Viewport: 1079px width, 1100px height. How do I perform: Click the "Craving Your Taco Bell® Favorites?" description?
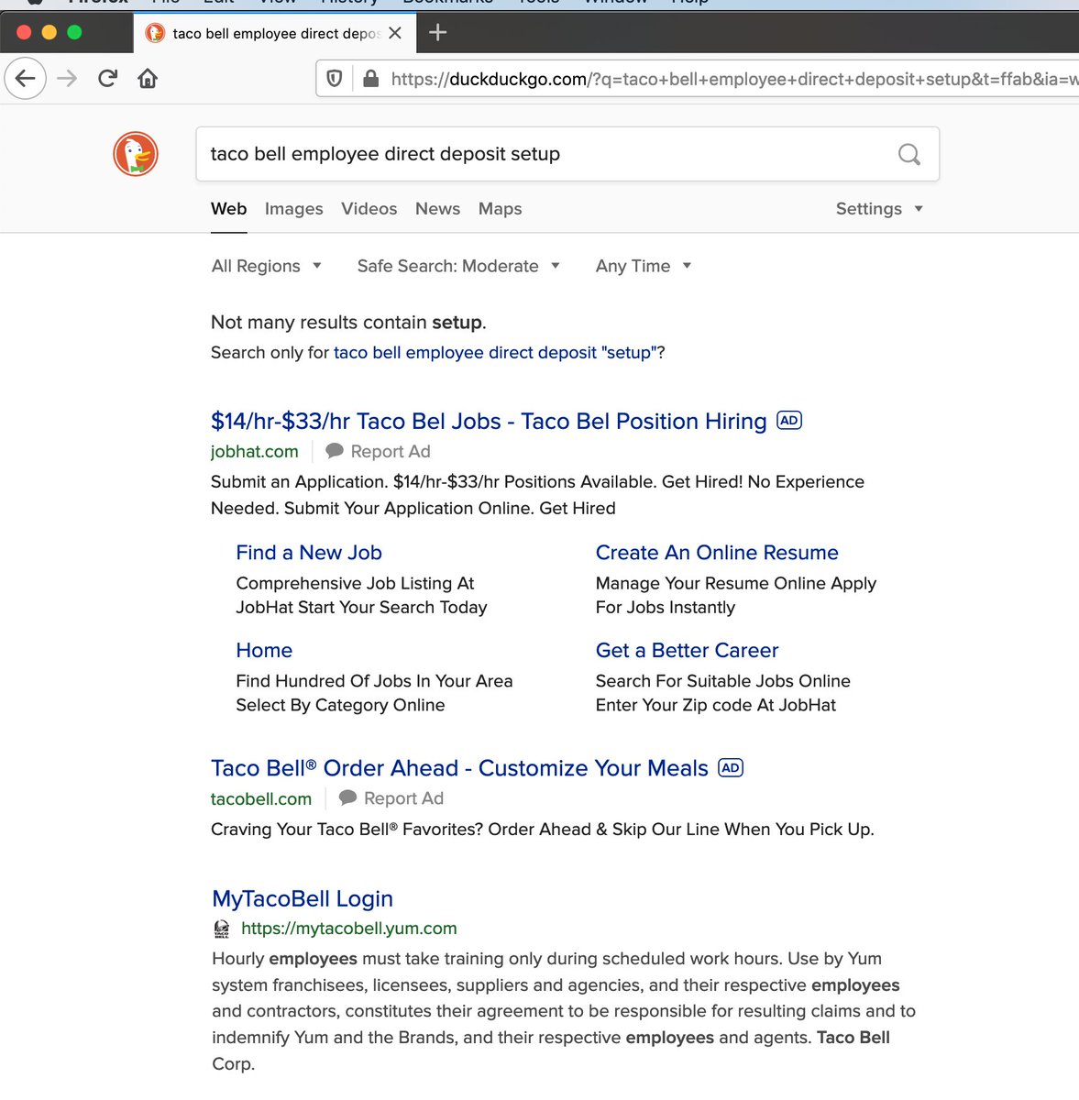tap(543, 830)
